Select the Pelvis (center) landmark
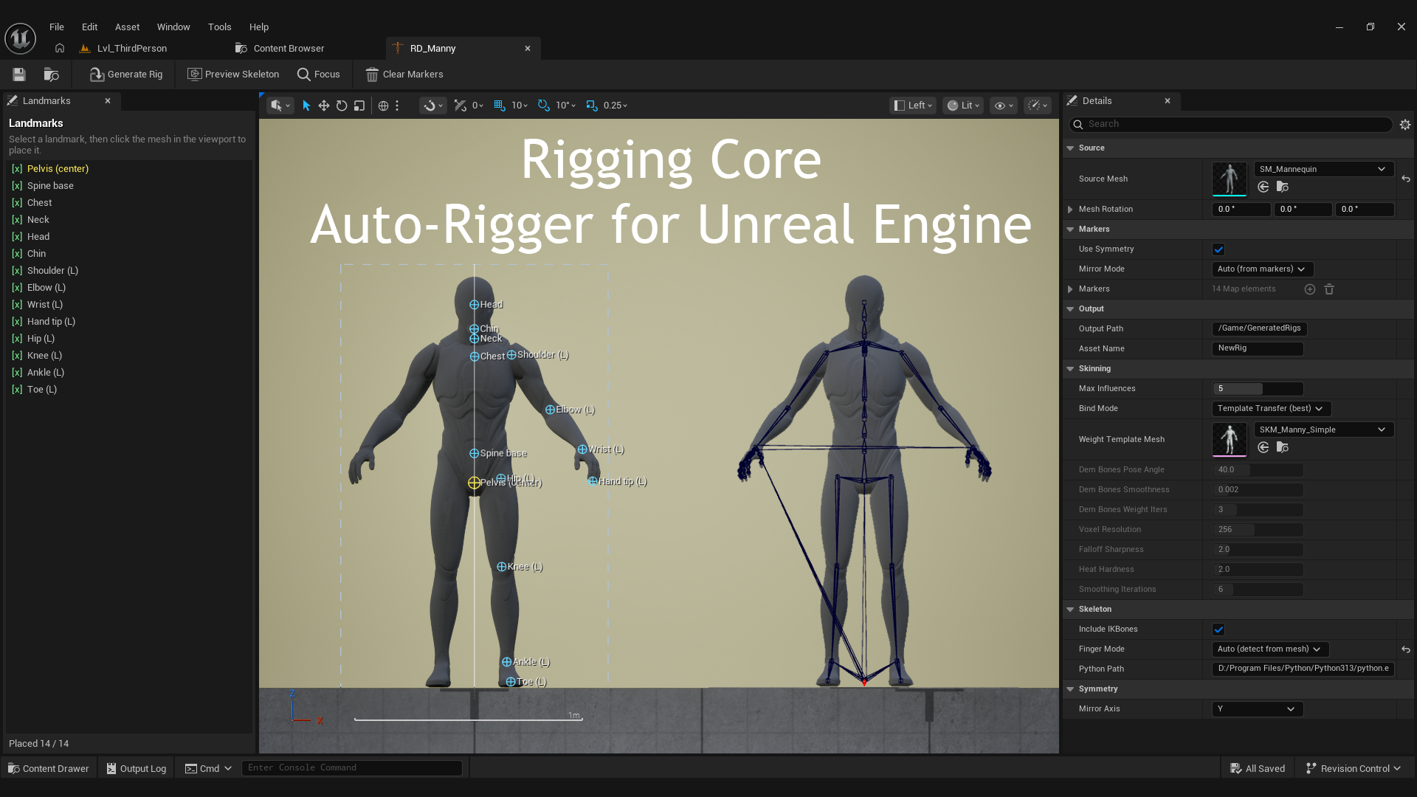The height and width of the screenshot is (797, 1417). click(x=58, y=169)
